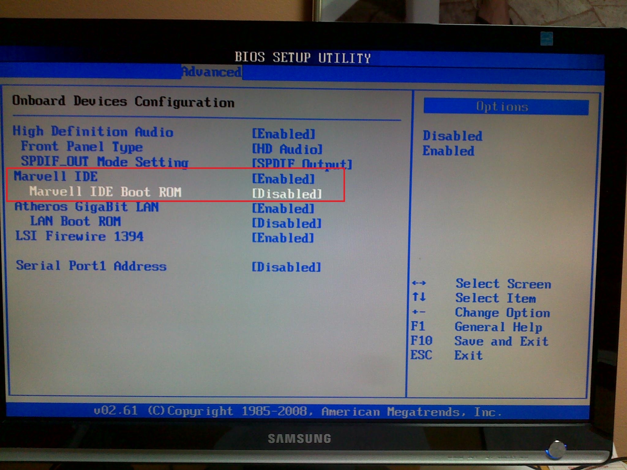Screen dimensions: 627x470
Task: Click ESC Exit key hint
Action: (421, 355)
